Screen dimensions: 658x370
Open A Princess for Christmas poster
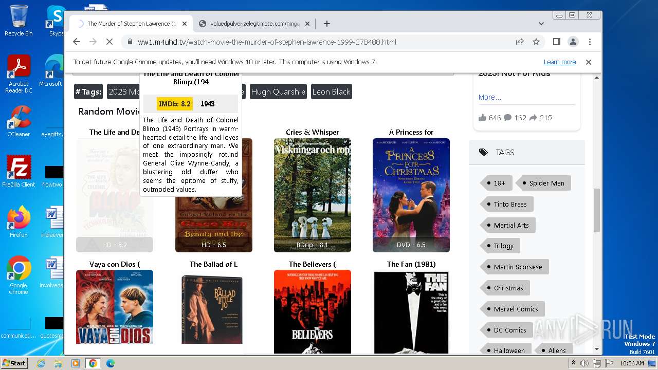(411, 195)
